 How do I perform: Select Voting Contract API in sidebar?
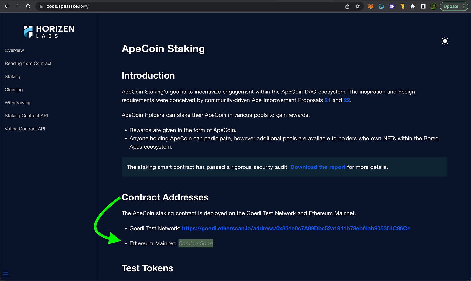click(x=25, y=129)
